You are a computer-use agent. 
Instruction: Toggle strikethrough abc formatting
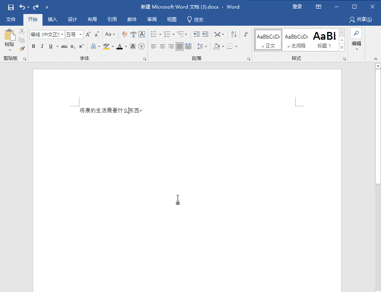(64, 46)
